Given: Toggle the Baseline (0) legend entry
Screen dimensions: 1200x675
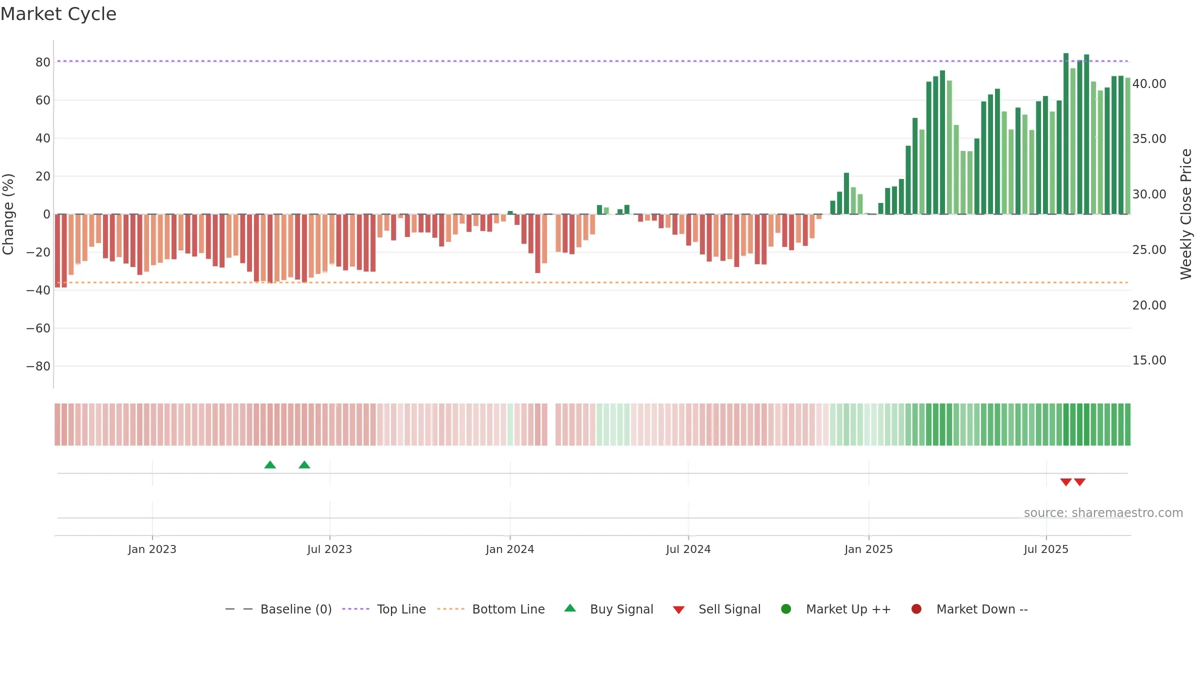Looking at the screenshot, I should tap(278, 609).
